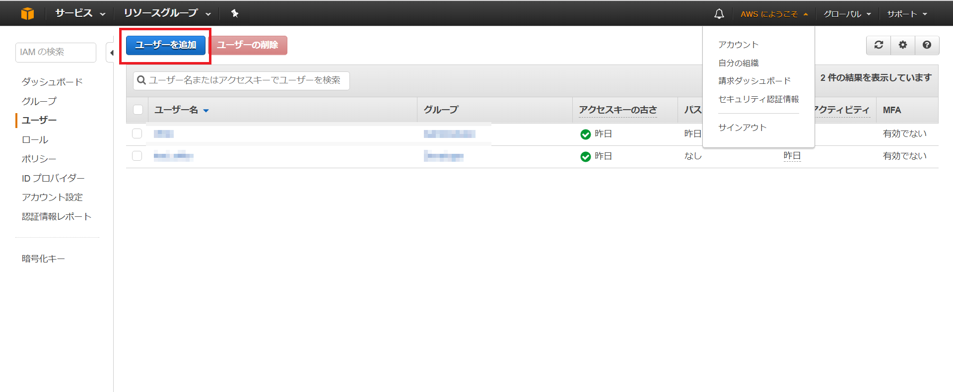Click アクセスキーの古さ column header
Image resolution: width=953 pixels, height=392 pixels.
(618, 110)
